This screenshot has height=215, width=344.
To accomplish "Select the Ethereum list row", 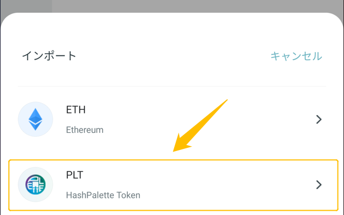I will click(x=172, y=119).
